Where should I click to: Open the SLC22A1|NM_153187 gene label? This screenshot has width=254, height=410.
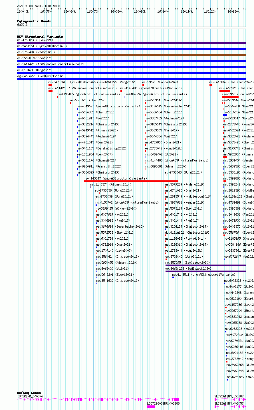(x=229, y=396)
